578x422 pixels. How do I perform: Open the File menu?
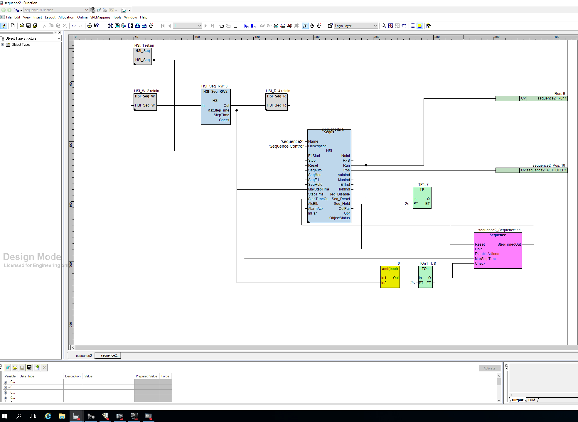coord(9,17)
